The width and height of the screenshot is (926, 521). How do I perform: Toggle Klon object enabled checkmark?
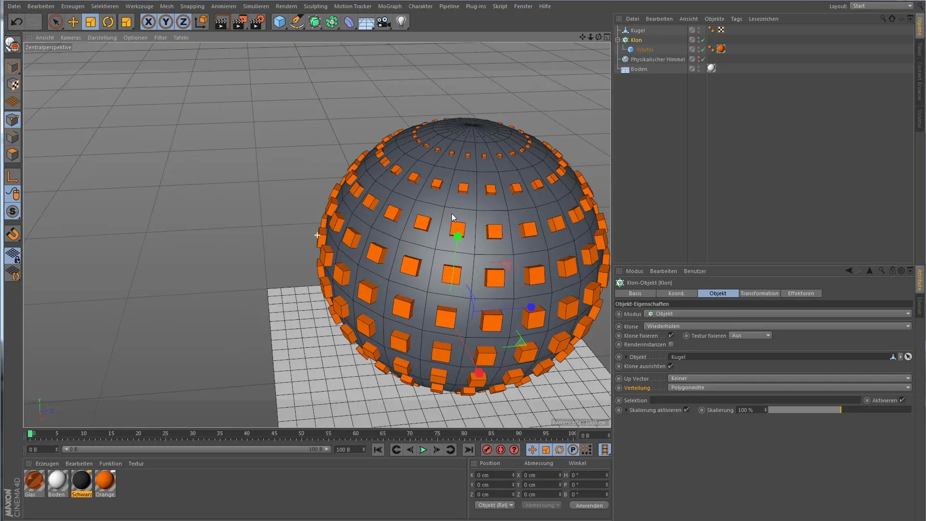click(x=703, y=40)
